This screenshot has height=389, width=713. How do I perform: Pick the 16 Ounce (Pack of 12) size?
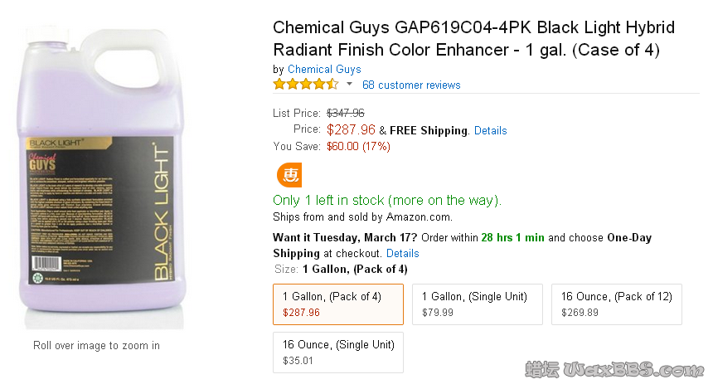tap(616, 304)
